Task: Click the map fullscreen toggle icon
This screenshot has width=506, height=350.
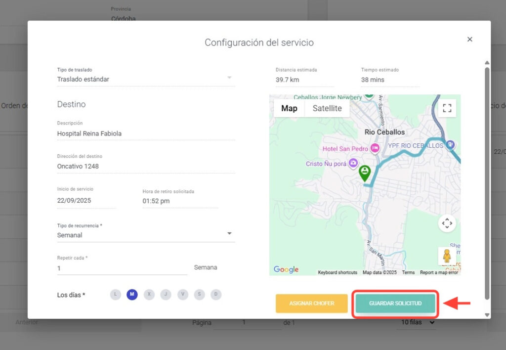Action: click(x=447, y=108)
